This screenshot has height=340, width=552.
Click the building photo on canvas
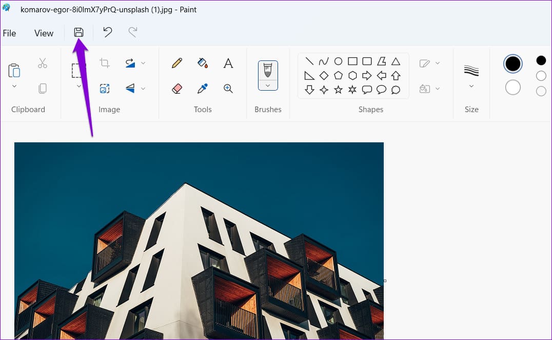pyautogui.click(x=199, y=241)
